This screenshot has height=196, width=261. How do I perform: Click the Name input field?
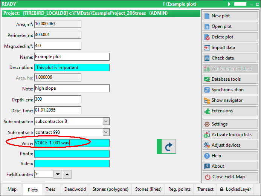(72, 57)
